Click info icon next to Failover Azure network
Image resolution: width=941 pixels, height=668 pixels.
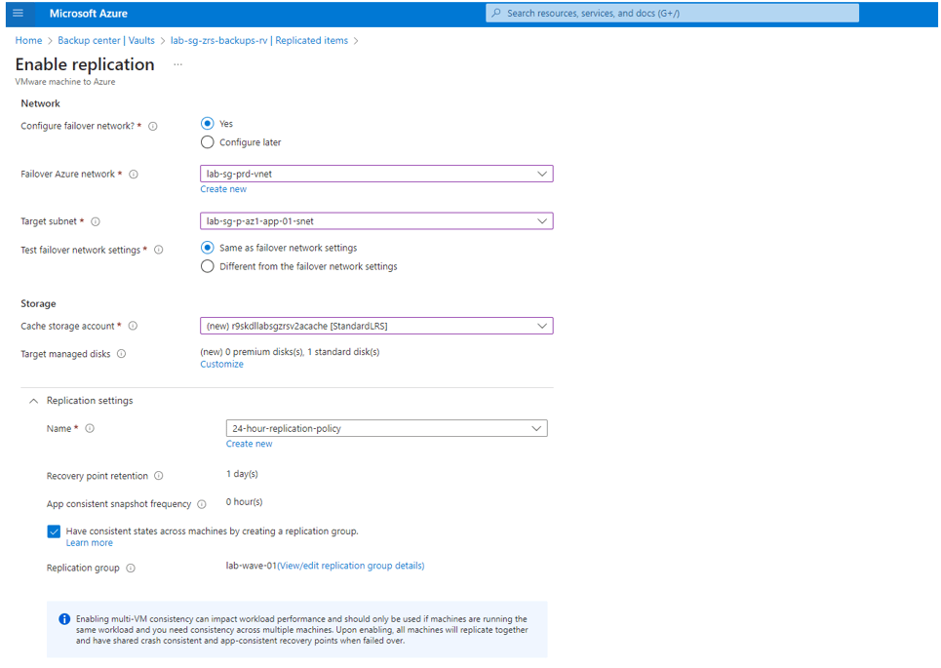coord(134,174)
